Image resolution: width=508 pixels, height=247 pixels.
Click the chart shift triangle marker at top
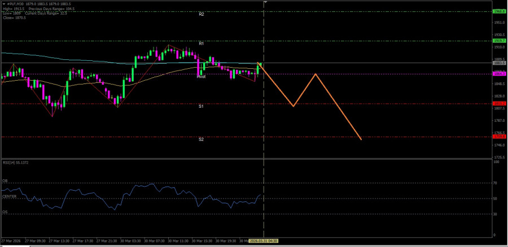click(265, 2)
